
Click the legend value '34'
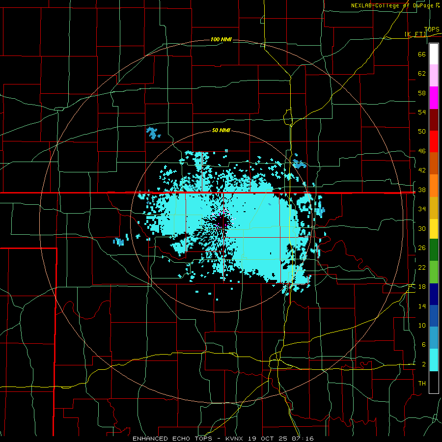[422, 209]
